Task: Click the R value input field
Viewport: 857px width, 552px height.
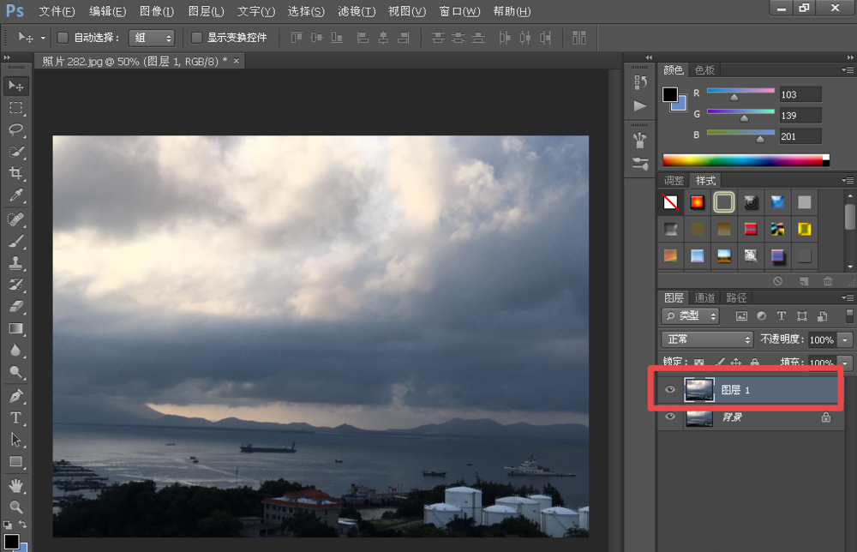Action: [800, 94]
